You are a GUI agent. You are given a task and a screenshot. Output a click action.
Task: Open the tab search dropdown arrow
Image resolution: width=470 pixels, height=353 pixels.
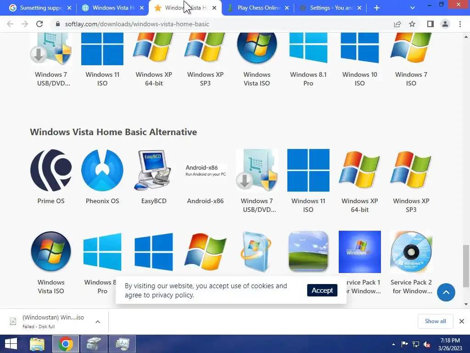pos(413,8)
